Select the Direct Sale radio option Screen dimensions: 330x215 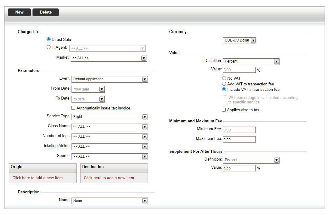point(49,39)
